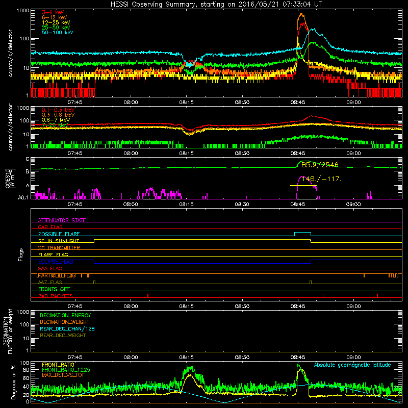The image size is (408, 408).
Task: Select the red 3-6 keV legend label
Action: coord(53,12)
